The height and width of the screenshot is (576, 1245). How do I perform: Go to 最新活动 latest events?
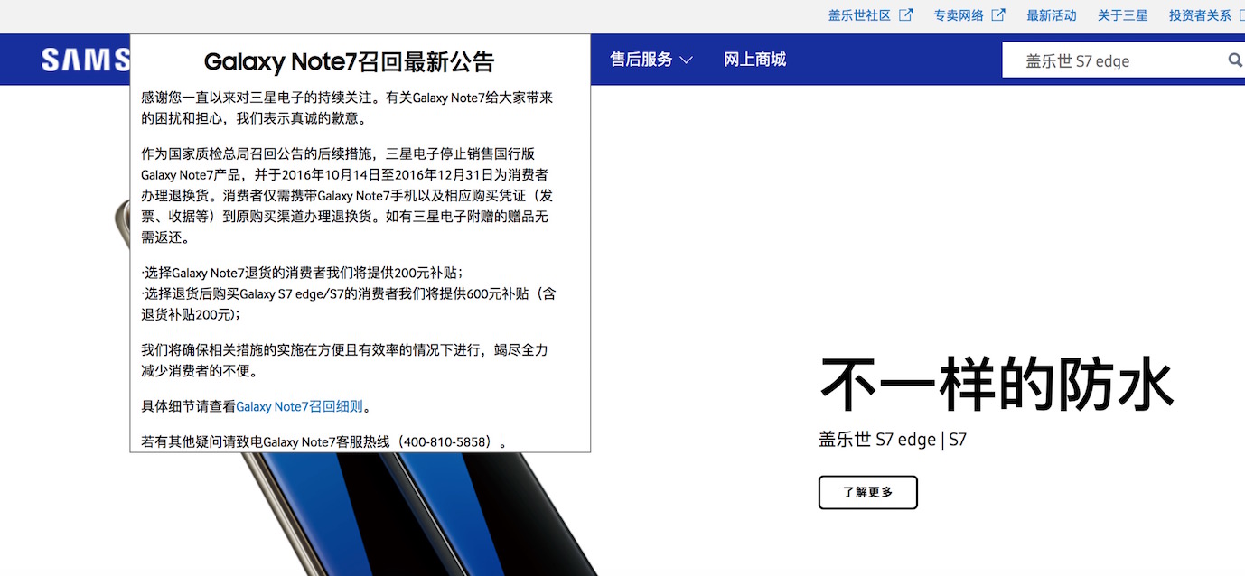pos(1052,15)
